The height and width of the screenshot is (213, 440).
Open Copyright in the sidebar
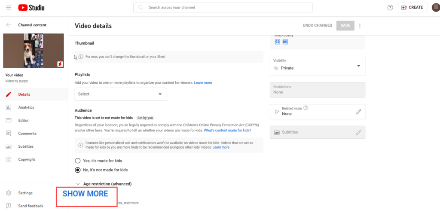coord(34,159)
